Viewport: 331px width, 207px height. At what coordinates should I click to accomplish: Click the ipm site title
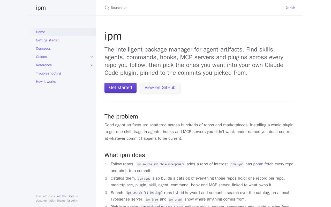[41, 8]
